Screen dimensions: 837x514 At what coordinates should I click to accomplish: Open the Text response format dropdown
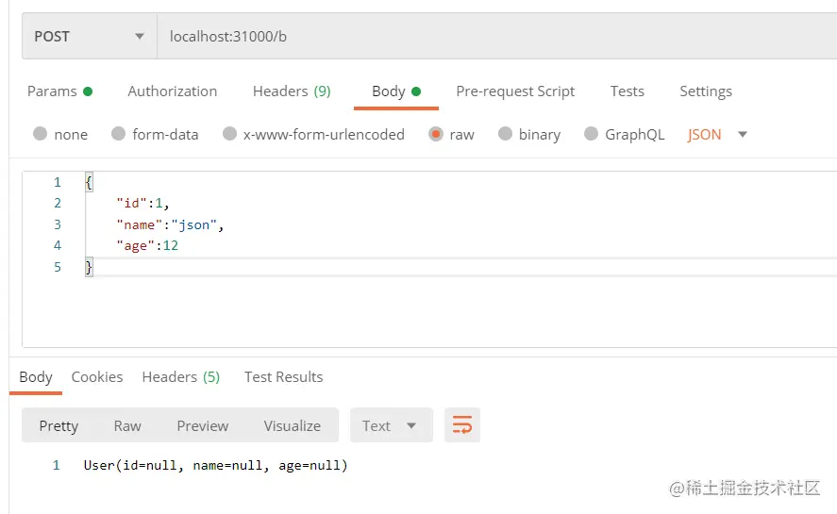click(x=392, y=425)
